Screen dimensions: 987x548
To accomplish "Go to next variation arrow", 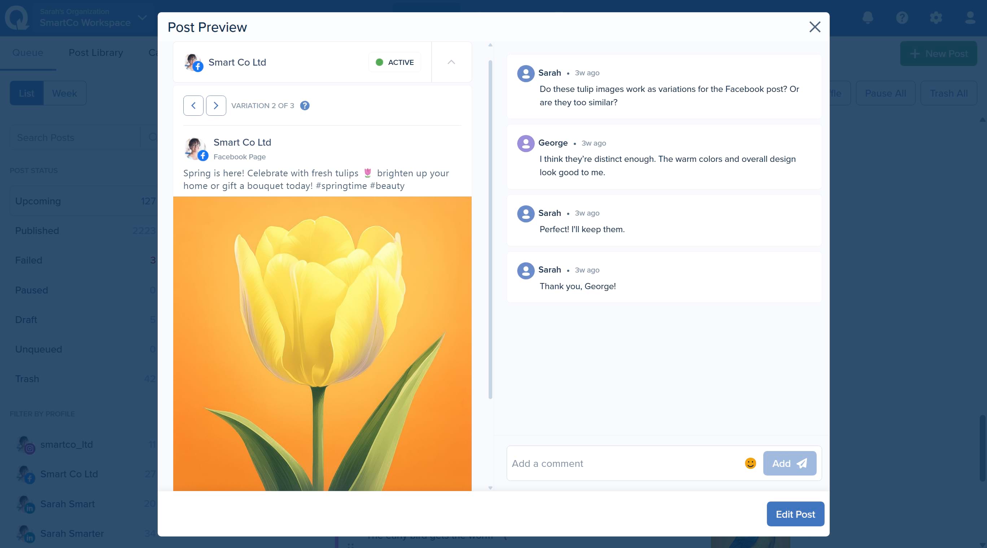I will 216,106.
